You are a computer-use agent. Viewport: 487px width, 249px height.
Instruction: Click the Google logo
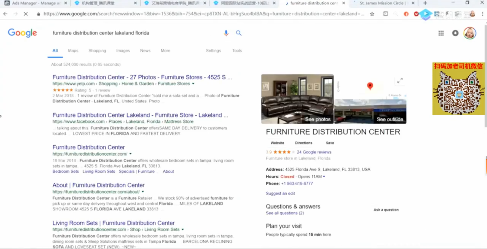click(x=23, y=33)
